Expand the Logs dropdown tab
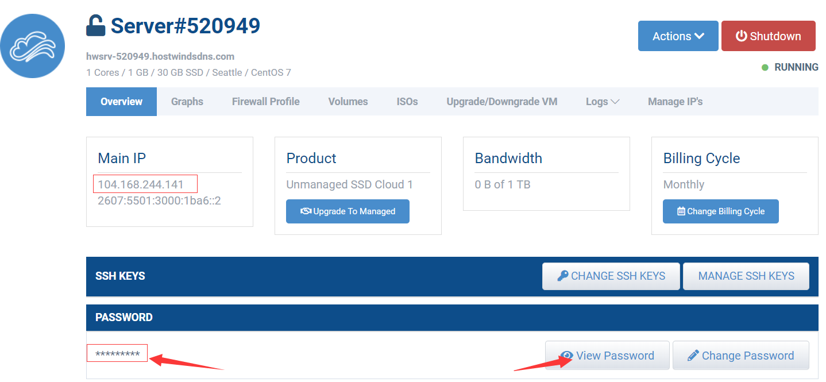The height and width of the screenshot is (382, 826). [602, 102]
